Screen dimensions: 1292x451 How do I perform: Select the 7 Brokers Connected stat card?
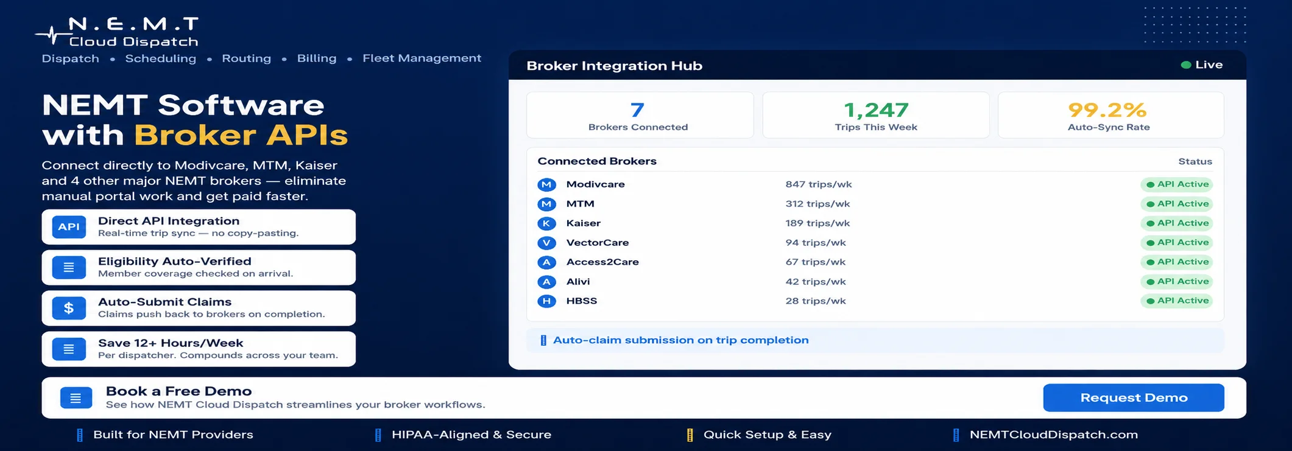640,115
